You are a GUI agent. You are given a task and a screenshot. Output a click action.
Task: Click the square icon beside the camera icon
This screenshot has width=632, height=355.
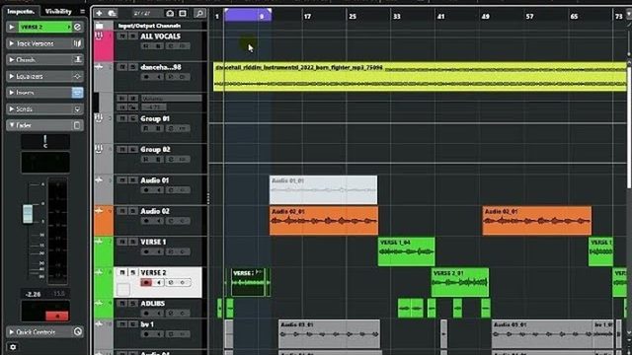[183, 13]
